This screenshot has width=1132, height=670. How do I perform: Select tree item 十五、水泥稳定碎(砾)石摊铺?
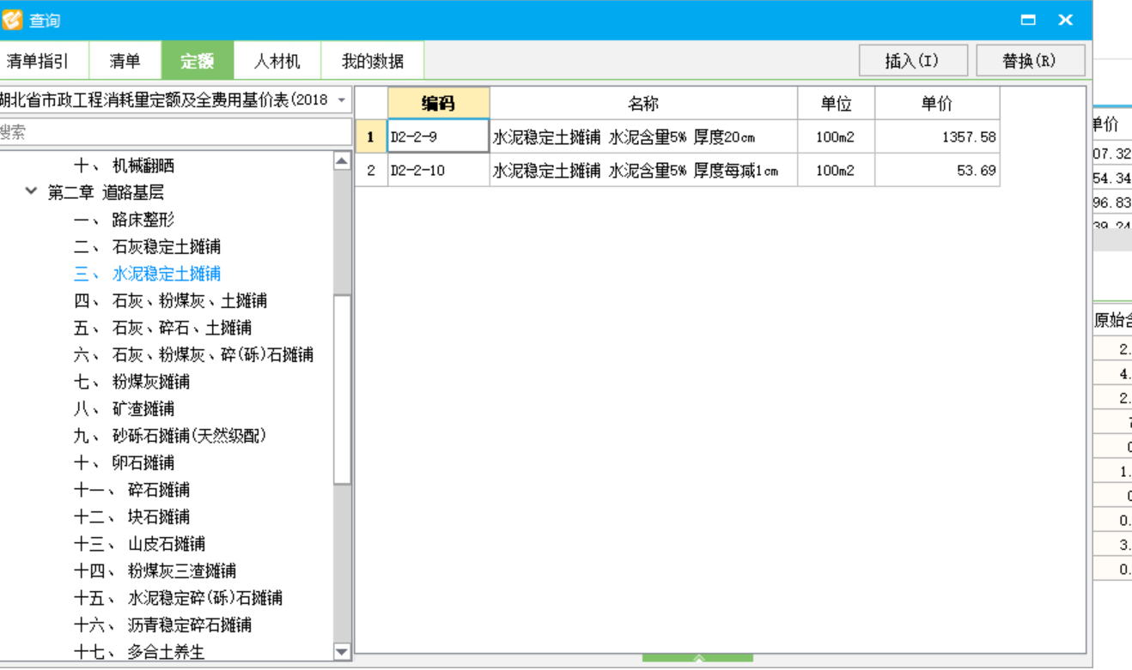pyautogui.click(x=178, y=598)
